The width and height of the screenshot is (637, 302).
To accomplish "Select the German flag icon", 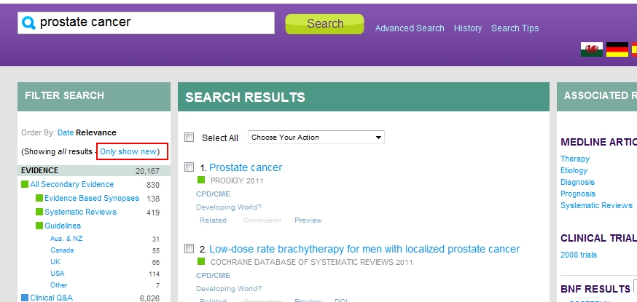I will pyautogui.click(x=617, y=49).
